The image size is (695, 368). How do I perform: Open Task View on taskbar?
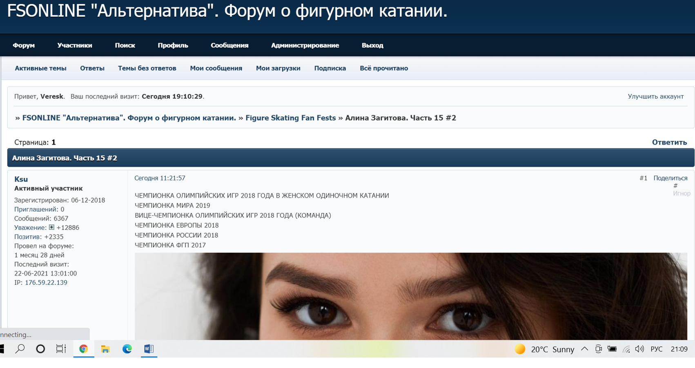coord(61,349)
